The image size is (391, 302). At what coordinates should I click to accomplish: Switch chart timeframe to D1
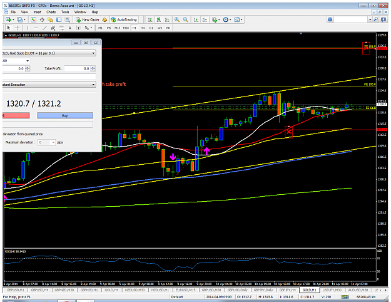pos(151,28)
